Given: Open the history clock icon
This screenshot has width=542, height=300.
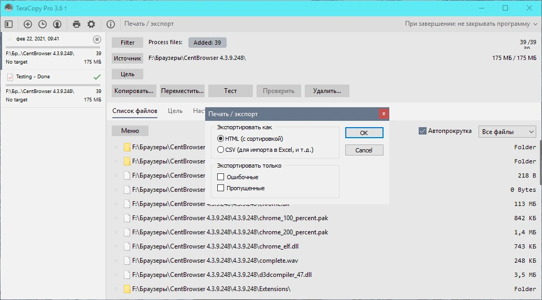Looking at the screenshot, I should point(42,24).
